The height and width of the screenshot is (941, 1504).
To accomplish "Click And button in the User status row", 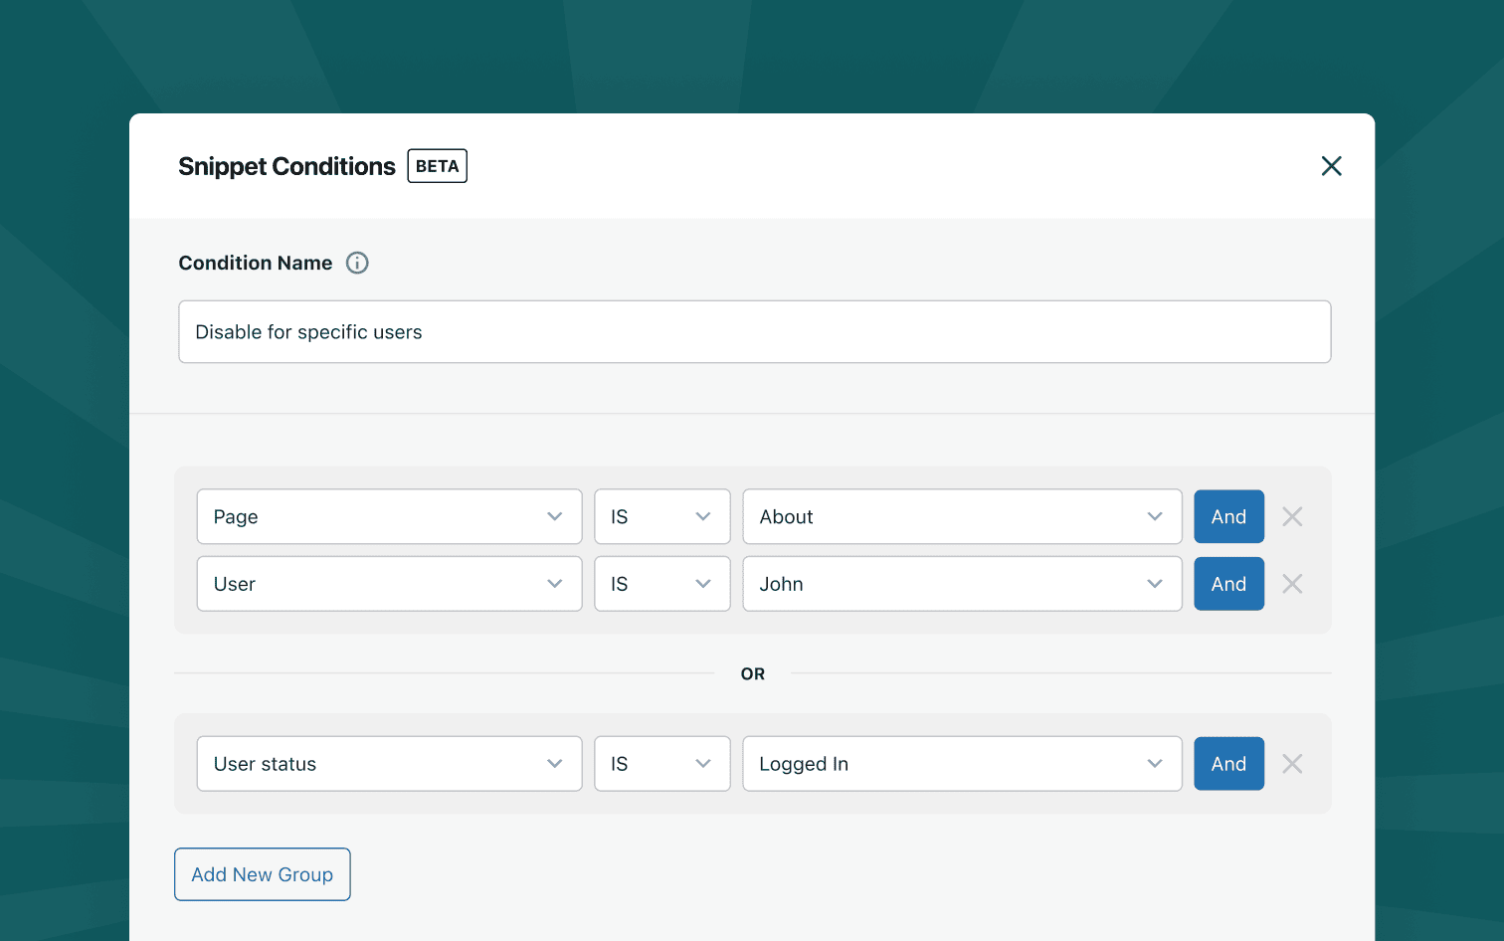I will [x=1228, y=764].
